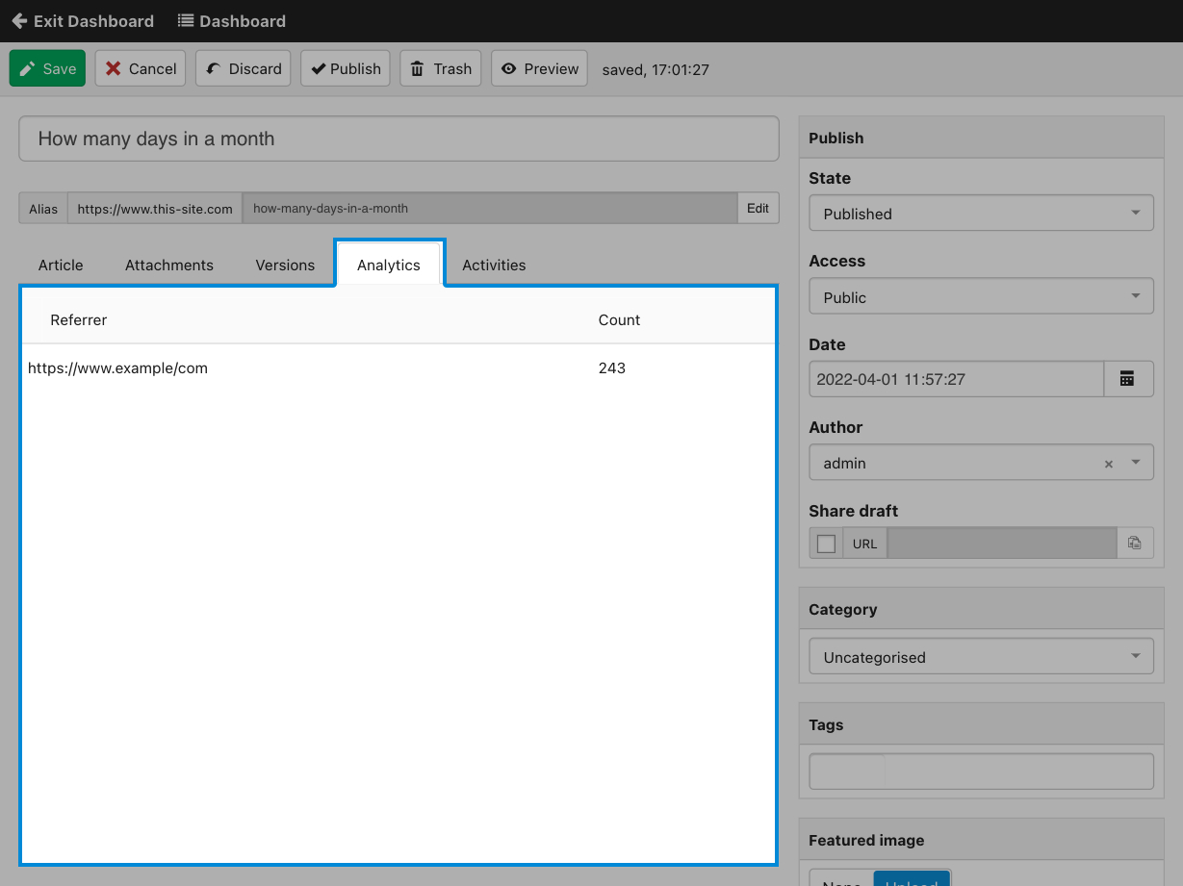1183x886 pixels.
Task: Switch to the Attachments tab
Action: 169,266
